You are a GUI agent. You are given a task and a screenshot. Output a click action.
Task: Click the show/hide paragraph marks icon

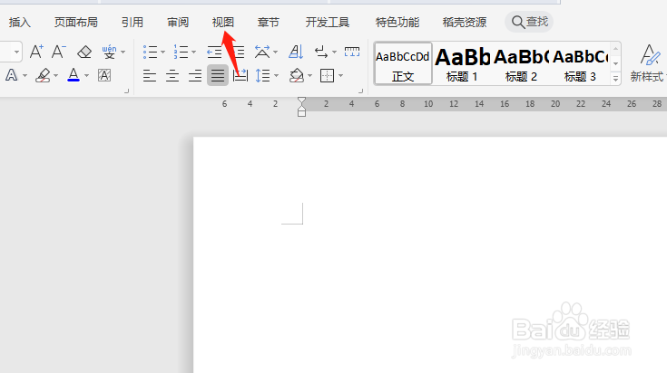[320, 52]
